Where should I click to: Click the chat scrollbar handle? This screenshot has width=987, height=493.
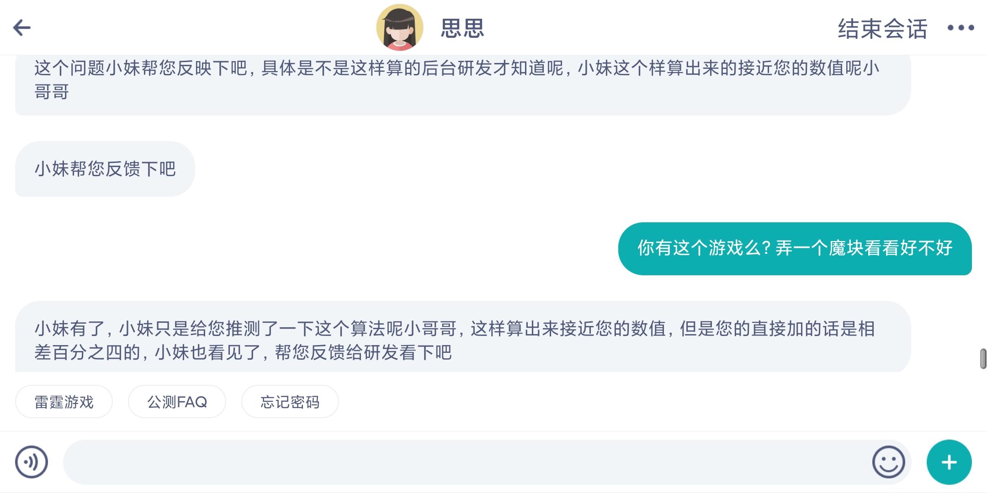click(x=983, y=358)
